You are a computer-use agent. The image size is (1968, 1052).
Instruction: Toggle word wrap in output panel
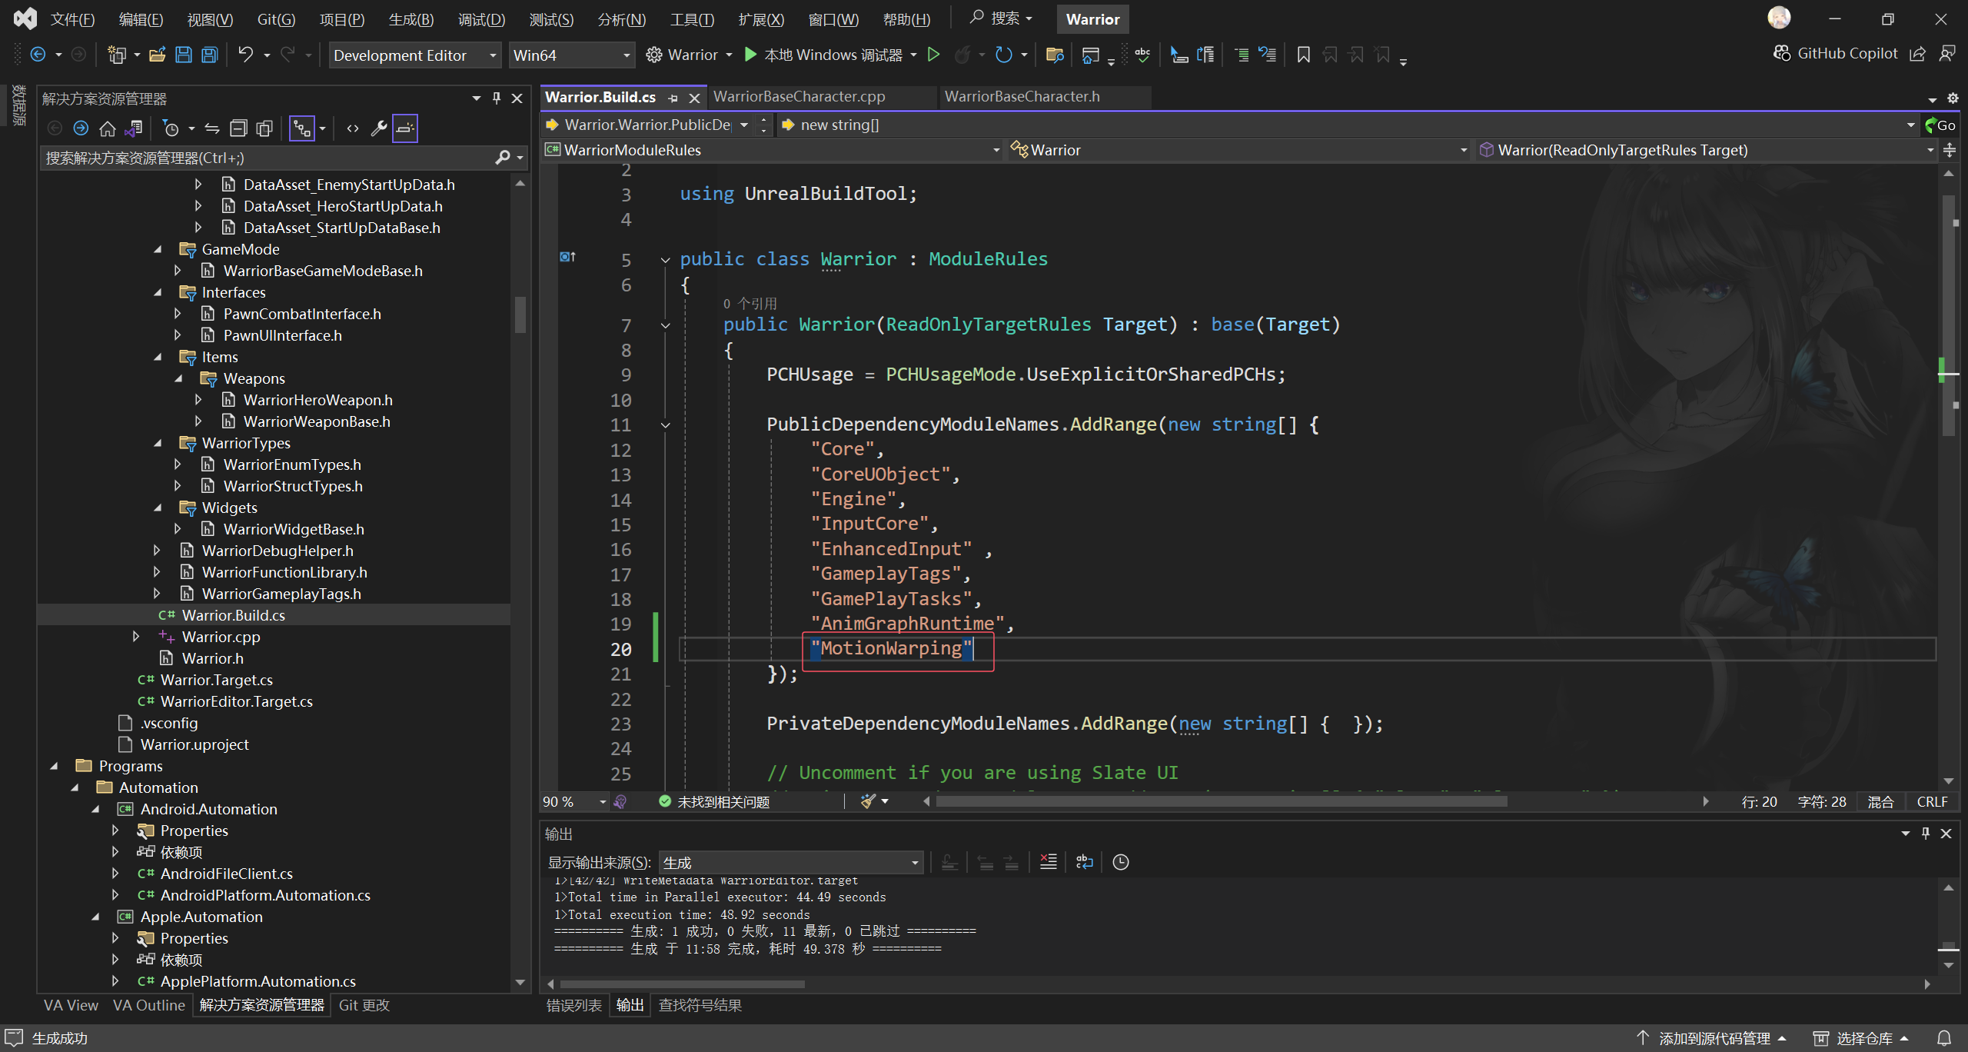[x=1084, y=862]
